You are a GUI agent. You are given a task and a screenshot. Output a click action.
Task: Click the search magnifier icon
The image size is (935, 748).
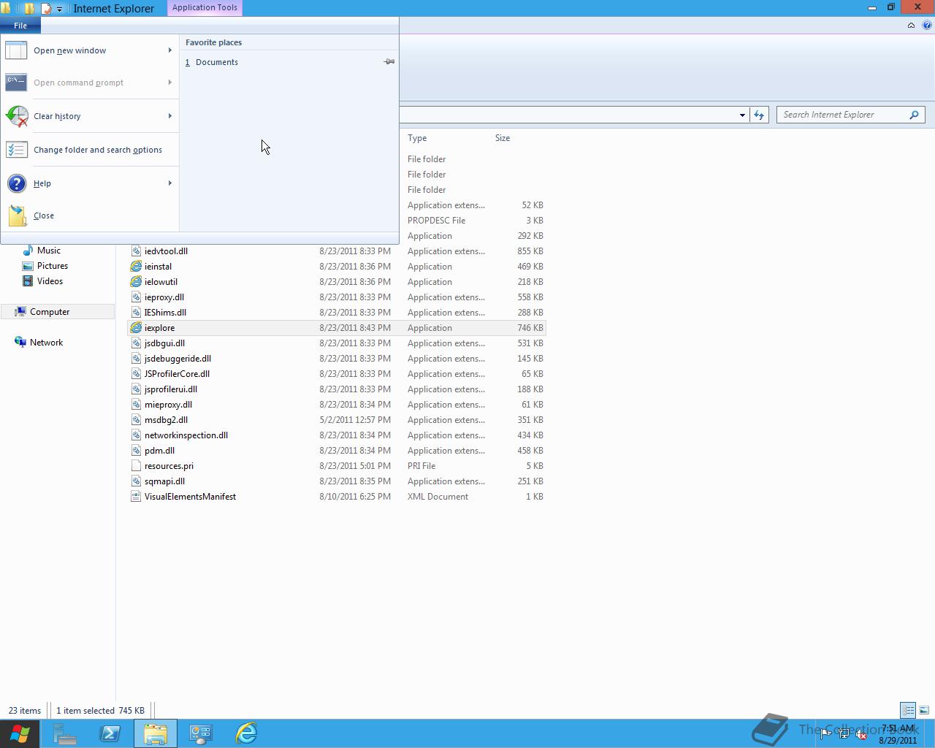(x=914, y=115)
